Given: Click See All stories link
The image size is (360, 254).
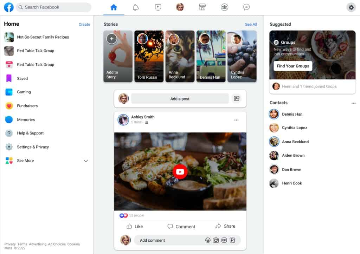Looking at the screenshot, I should (251, 24).
